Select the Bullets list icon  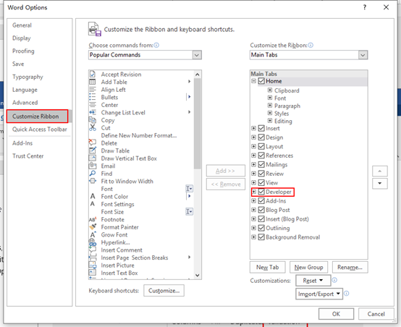click(93, 97)
